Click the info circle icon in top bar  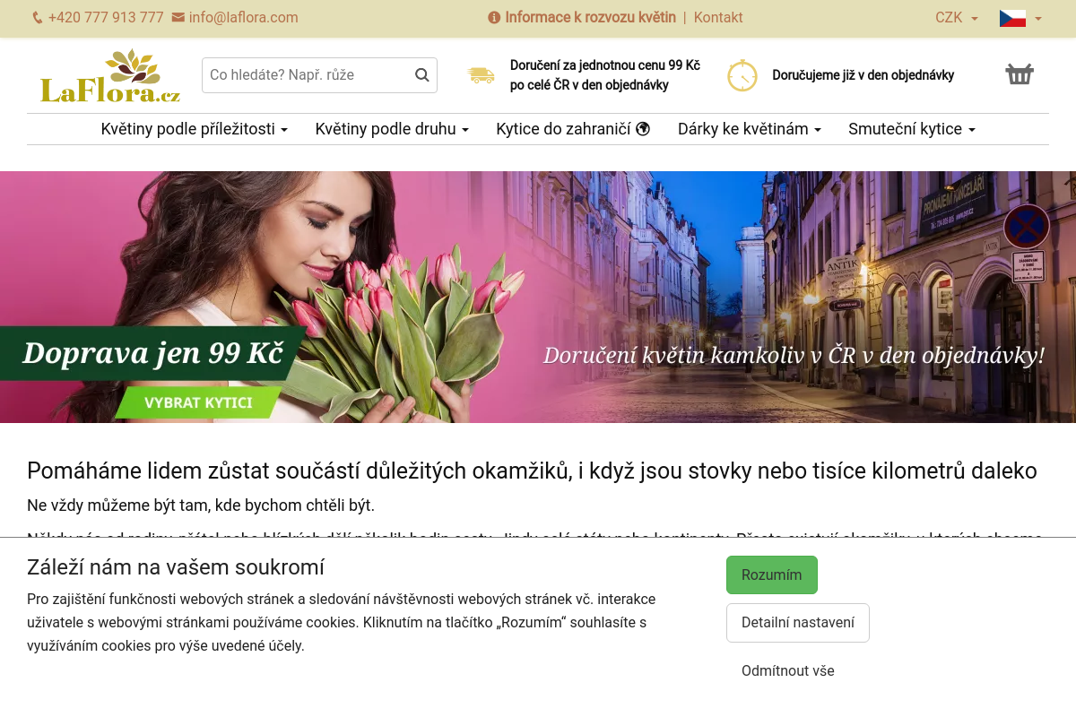coord(494,18)
